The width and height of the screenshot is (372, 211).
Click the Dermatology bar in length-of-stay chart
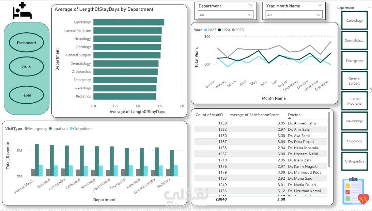pyautogui.click(x=126, y=64)
